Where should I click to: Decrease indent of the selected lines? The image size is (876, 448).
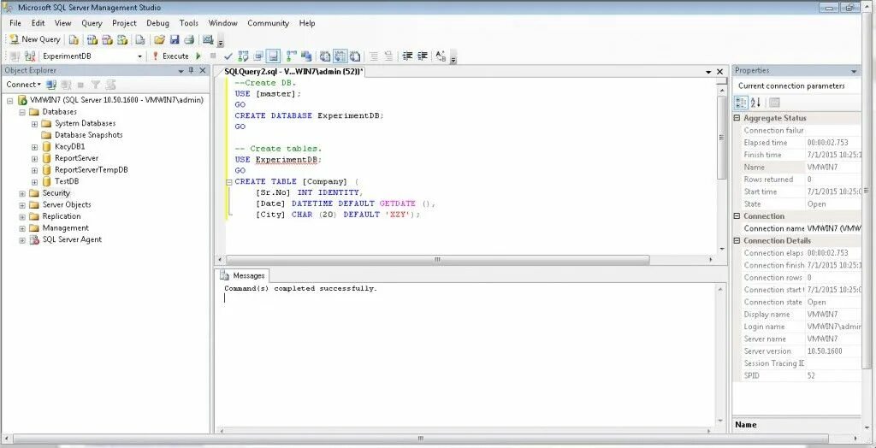coord(408,56)
